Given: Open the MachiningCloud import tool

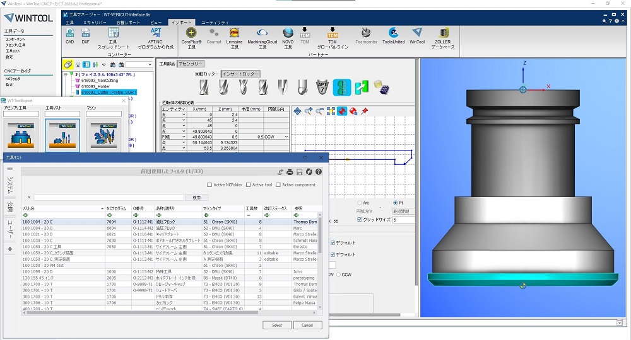Looking at the screenshot, I should pyautogui.click(x=262, y=33).
